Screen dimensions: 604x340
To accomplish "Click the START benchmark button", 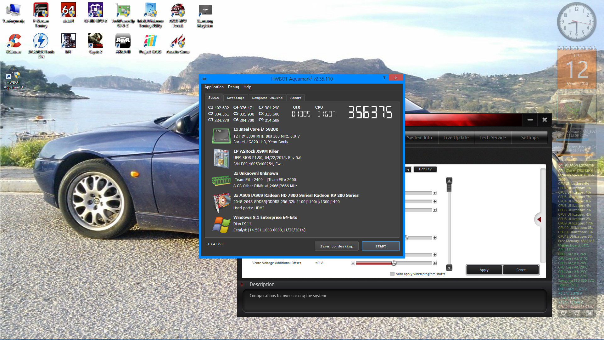I will coord(381,246).
